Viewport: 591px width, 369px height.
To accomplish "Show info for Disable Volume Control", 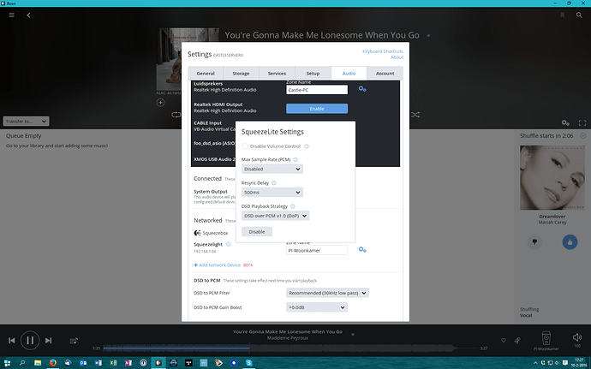I will pyautogui.click(x=307, y=146).
